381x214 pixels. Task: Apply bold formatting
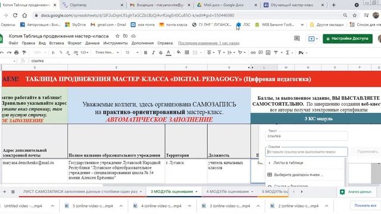145,52
